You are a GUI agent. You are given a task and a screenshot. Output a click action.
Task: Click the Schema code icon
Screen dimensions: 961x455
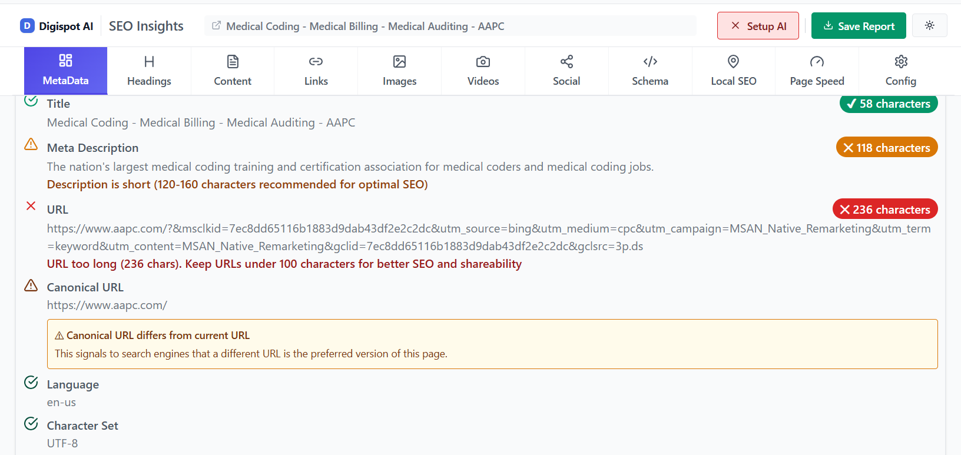[x=649, y=61]
